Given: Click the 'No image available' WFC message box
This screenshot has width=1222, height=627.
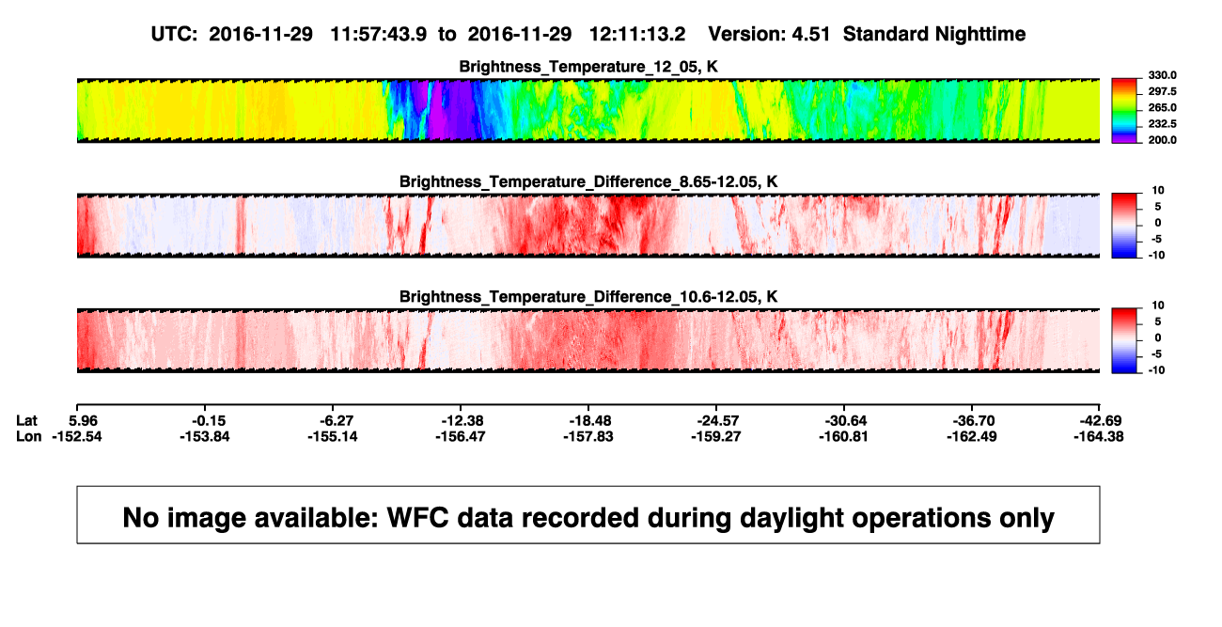Looking at the screenshot, I should coord(588,514).
